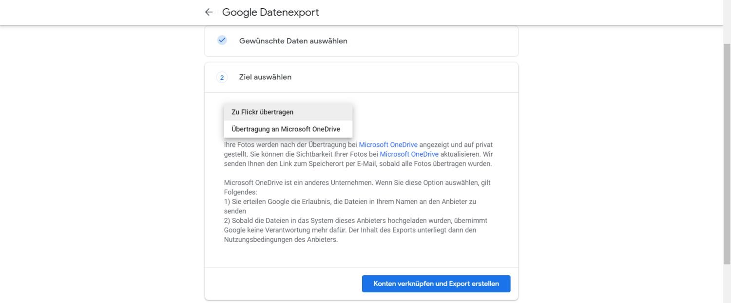This screenshot has height=303, width=731.
Task: Expand the "Gewünschte Daten auswählen" section
Action: [x=293, y=41]
